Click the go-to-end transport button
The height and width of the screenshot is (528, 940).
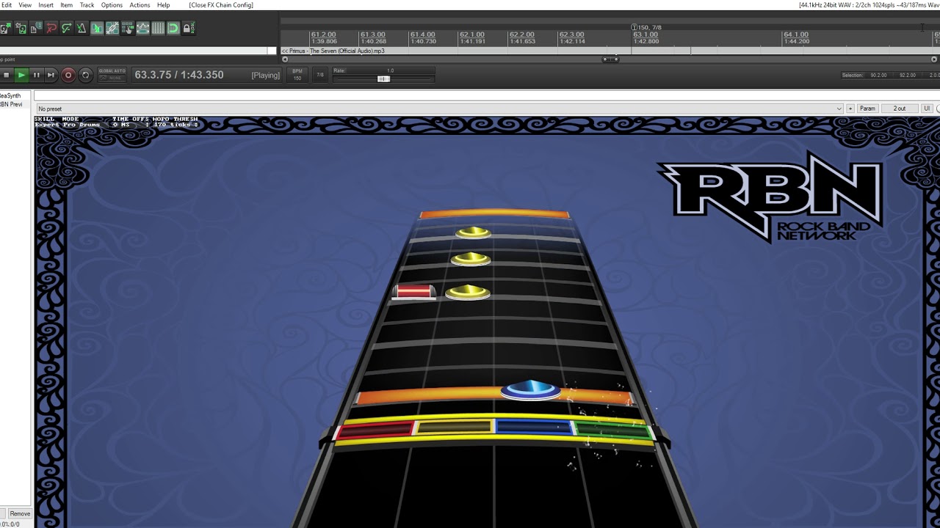pyautogui.click(x=51, y=75)
